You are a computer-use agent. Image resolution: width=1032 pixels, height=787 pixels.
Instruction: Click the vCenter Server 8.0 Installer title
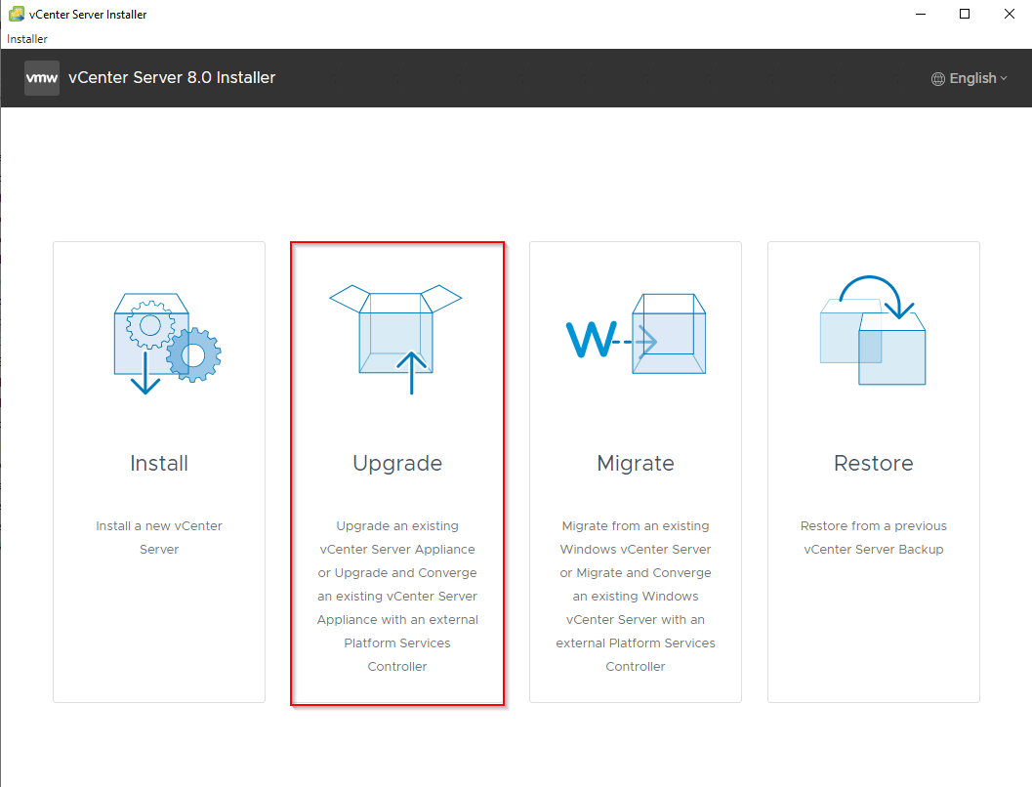click(173, 77)
